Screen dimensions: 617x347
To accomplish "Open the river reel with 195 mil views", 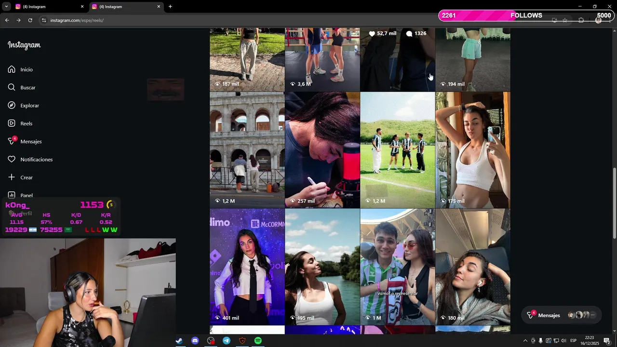I will [322, 267].
